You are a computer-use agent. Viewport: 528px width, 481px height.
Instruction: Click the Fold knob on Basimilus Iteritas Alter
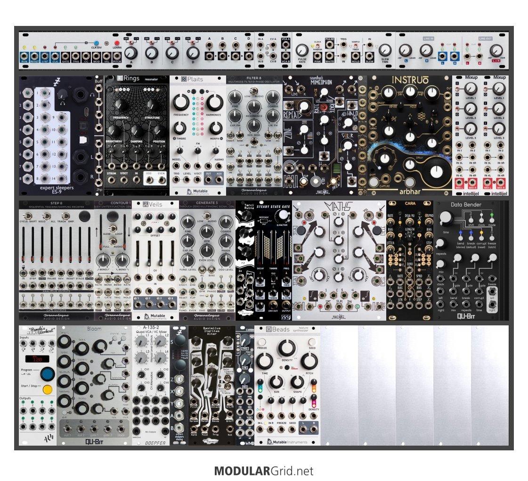click(x=212, y=372)
